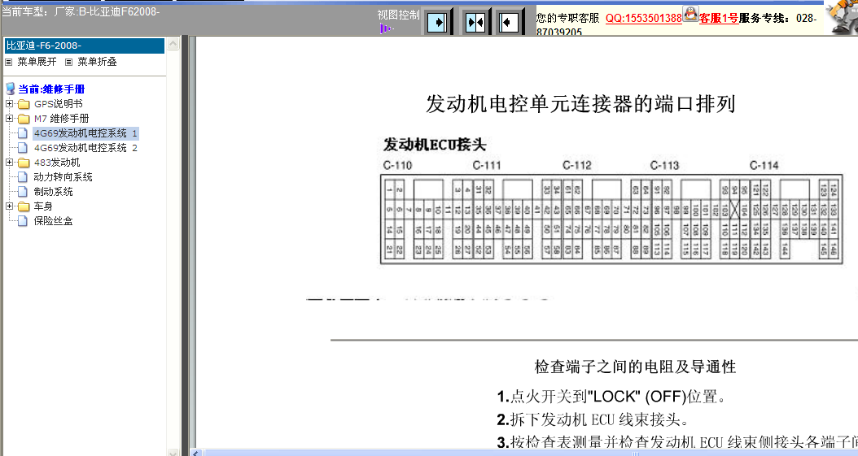Click the center-split view control icon
858x456 pixels.
[x=475, y=23]
